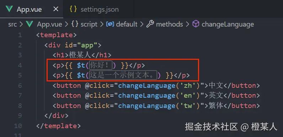Click the Vue icon on App.vue tab
This screenshot has height=137, width=283.
tap(9, 9)
